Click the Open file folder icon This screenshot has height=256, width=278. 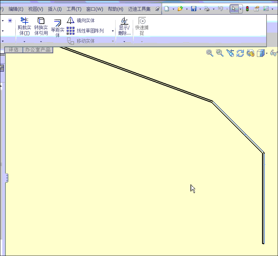(x=180, y=9)
